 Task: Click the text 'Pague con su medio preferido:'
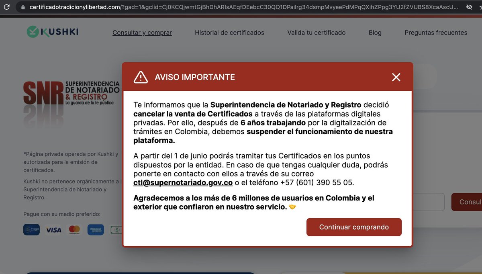point(62,214)
